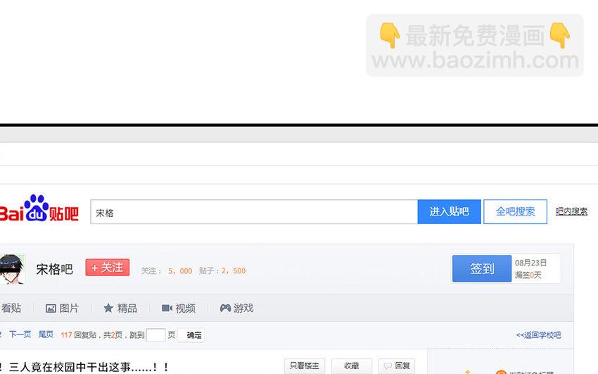The image size is (598, 374).
Task: Open the 吧内搜索 link
Action: [571, 211]
